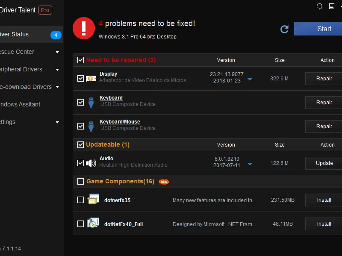Uncheck the Display driver checkbox
Viewport: 342px width, 256px height.
80,79
